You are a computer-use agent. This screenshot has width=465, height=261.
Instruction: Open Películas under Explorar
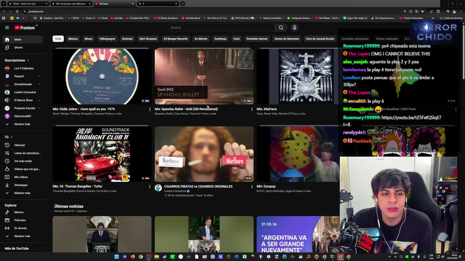[x=23, y=220]
